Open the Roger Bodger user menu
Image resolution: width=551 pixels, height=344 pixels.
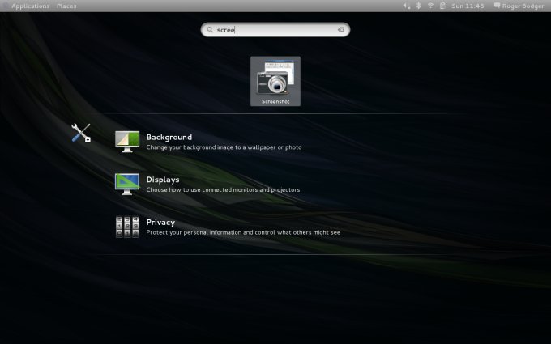[523, 6]
